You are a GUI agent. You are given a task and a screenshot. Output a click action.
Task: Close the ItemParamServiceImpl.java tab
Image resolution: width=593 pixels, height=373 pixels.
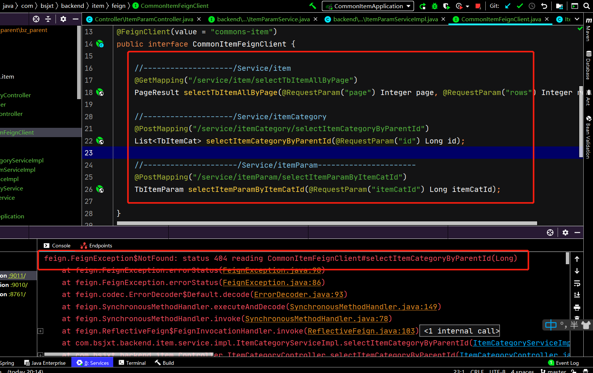pyautogui.click(x=443, y=19)
